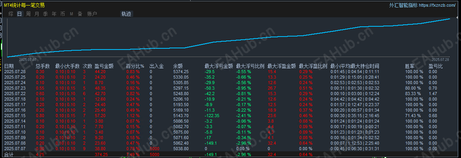Click the 盈亏比 column header
The image size is (461, 158).
[x=436, y=66]
